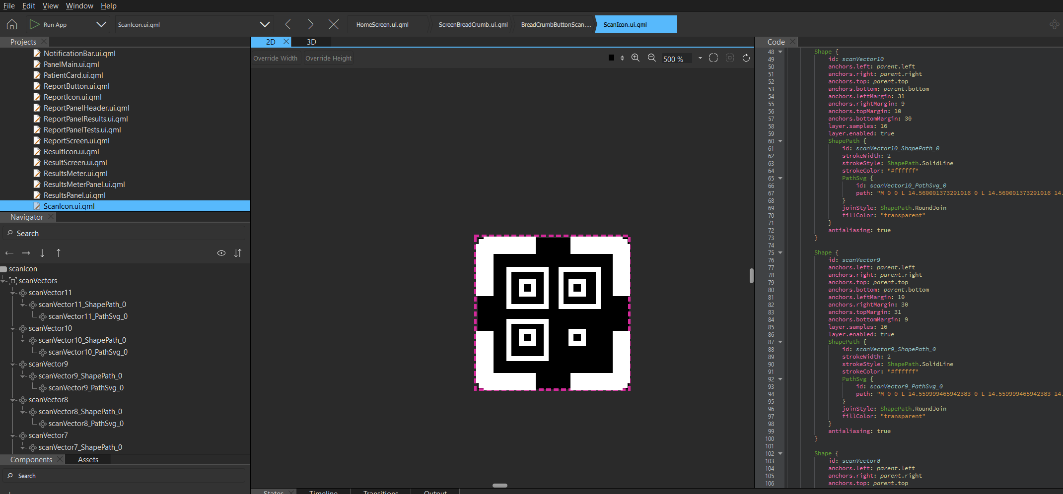This screenshot has width=1063, height=494.
Task: Go to the Home welcome screen
Action: click(x=12, y=24)
